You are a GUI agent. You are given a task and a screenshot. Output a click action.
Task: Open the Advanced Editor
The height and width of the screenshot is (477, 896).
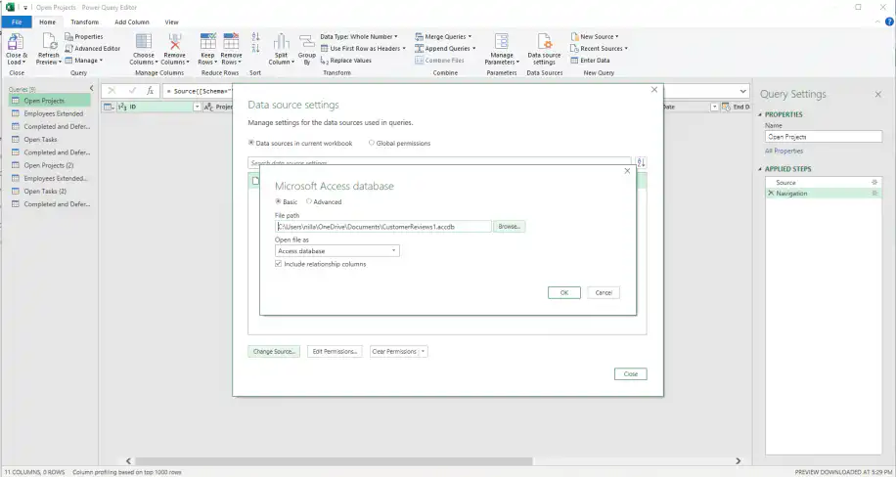click(x=93, y=49)
